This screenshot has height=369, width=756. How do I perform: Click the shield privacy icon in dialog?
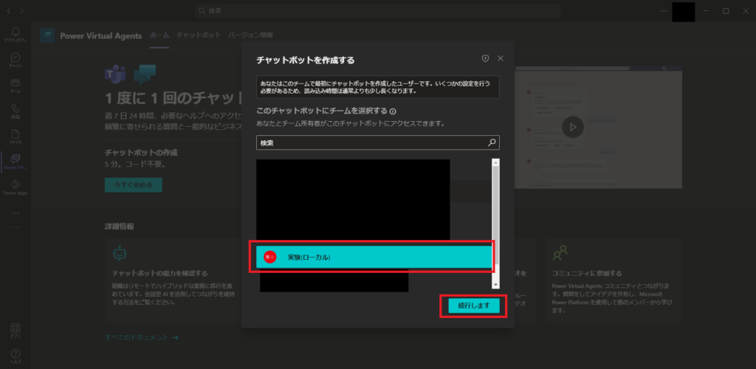[x=486, y=58]
